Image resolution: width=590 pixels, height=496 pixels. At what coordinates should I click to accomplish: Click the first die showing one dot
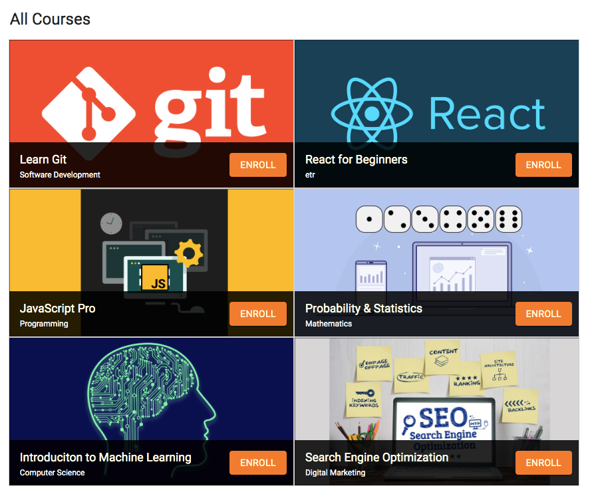tap(369, 219)
